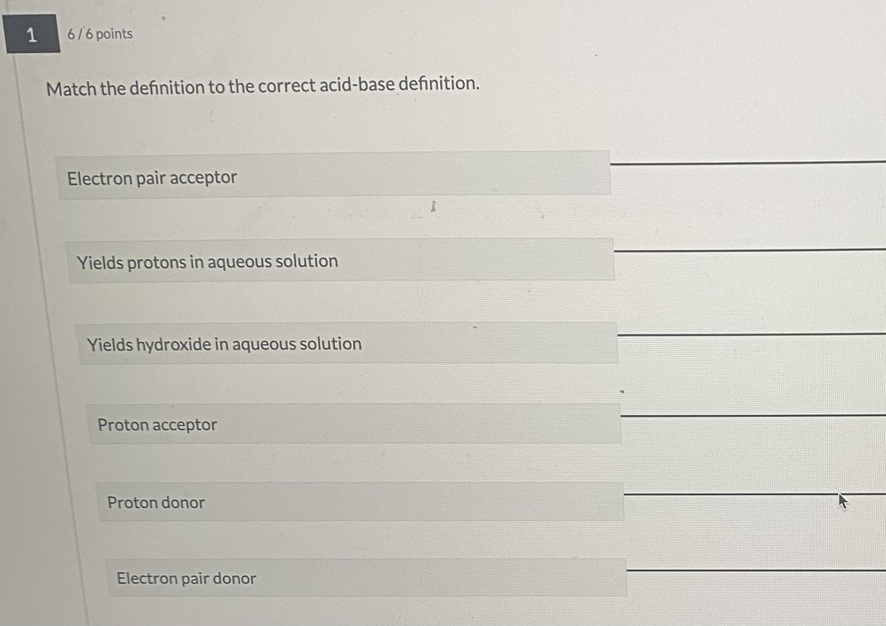
Task: Select the 'Yields protons in aqueous solution' box
Action: (341, 261)
